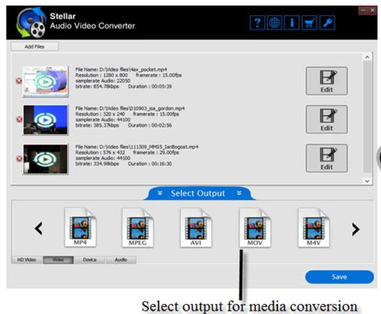Click the blue Save button
381x314 pixels.
click(x=339, y=277)
